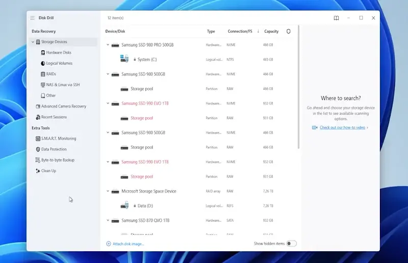Click the Attach disk image link
Viewport: 408px width, 263px height.
(129, 244)
